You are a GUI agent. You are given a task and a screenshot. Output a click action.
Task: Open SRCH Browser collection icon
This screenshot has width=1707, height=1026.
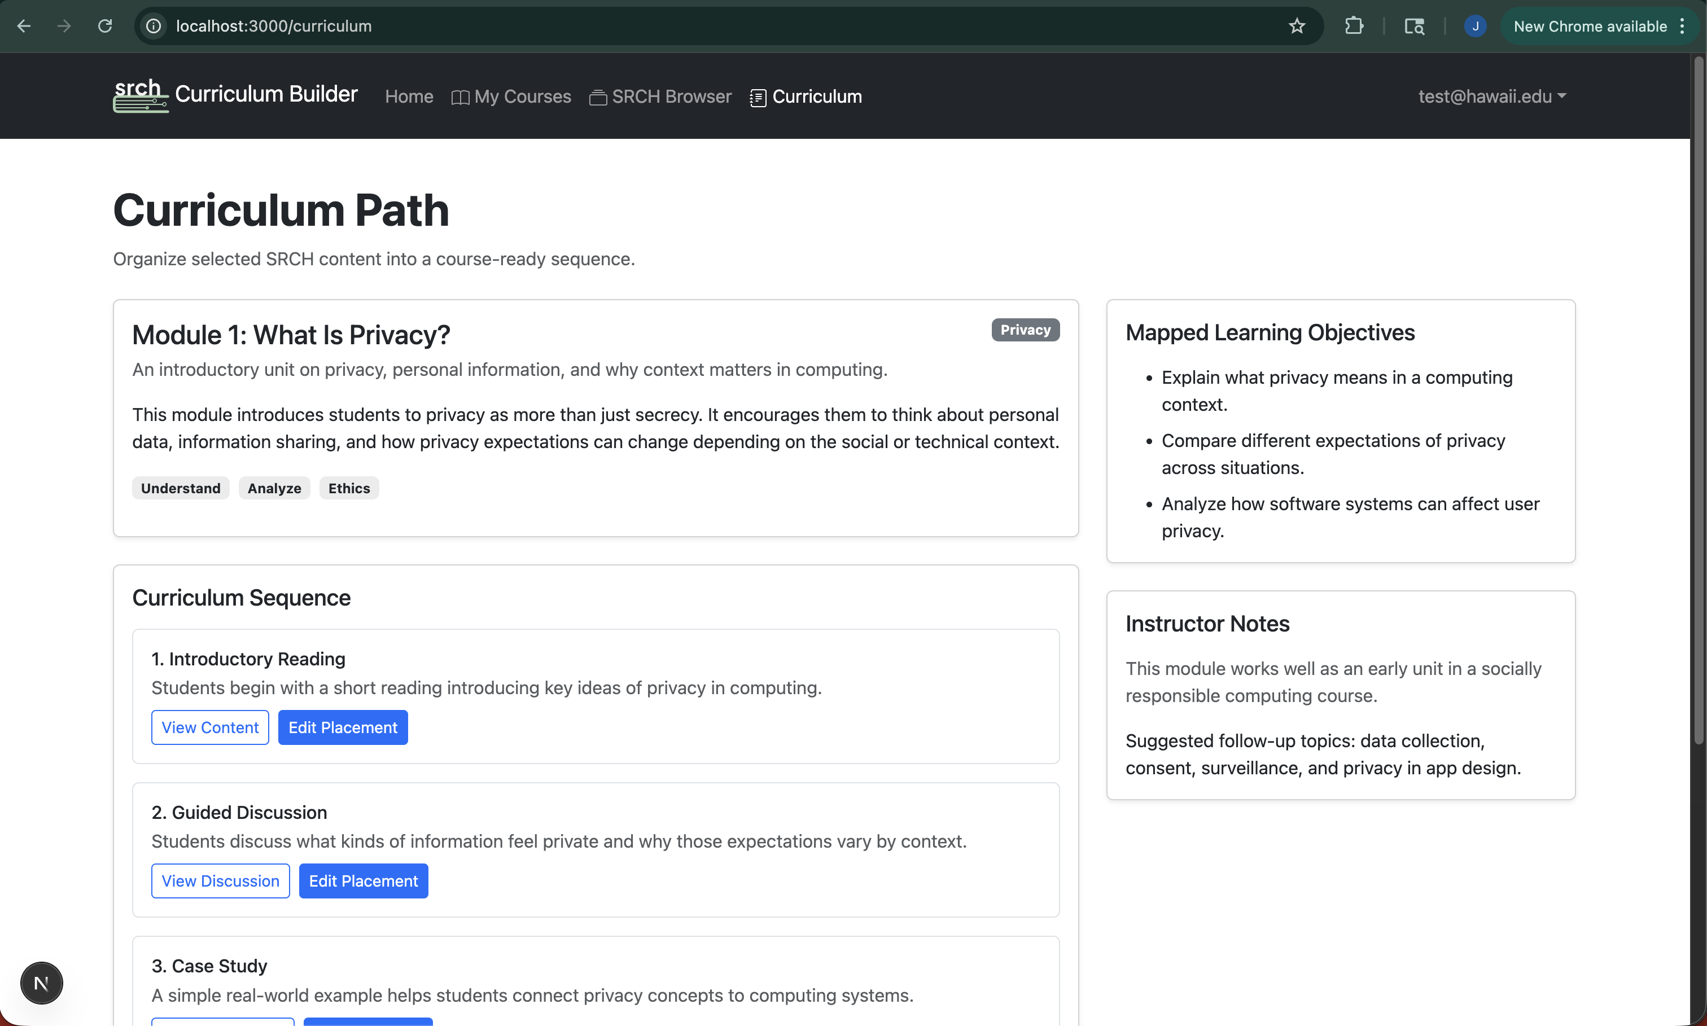click(x=597, y=98)
